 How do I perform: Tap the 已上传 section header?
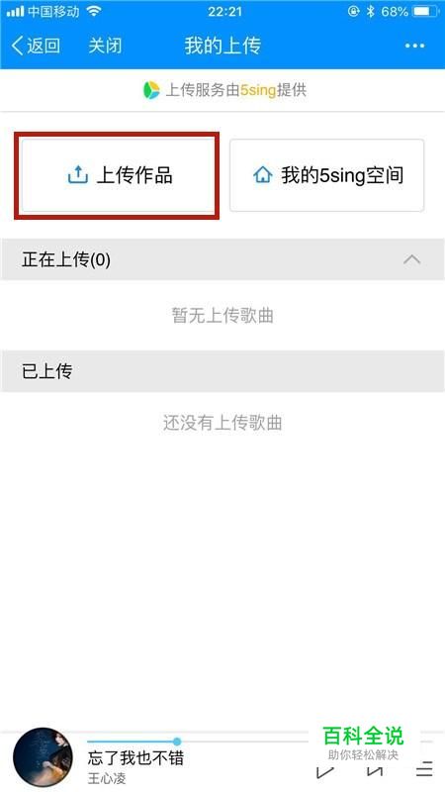[222, 371]
